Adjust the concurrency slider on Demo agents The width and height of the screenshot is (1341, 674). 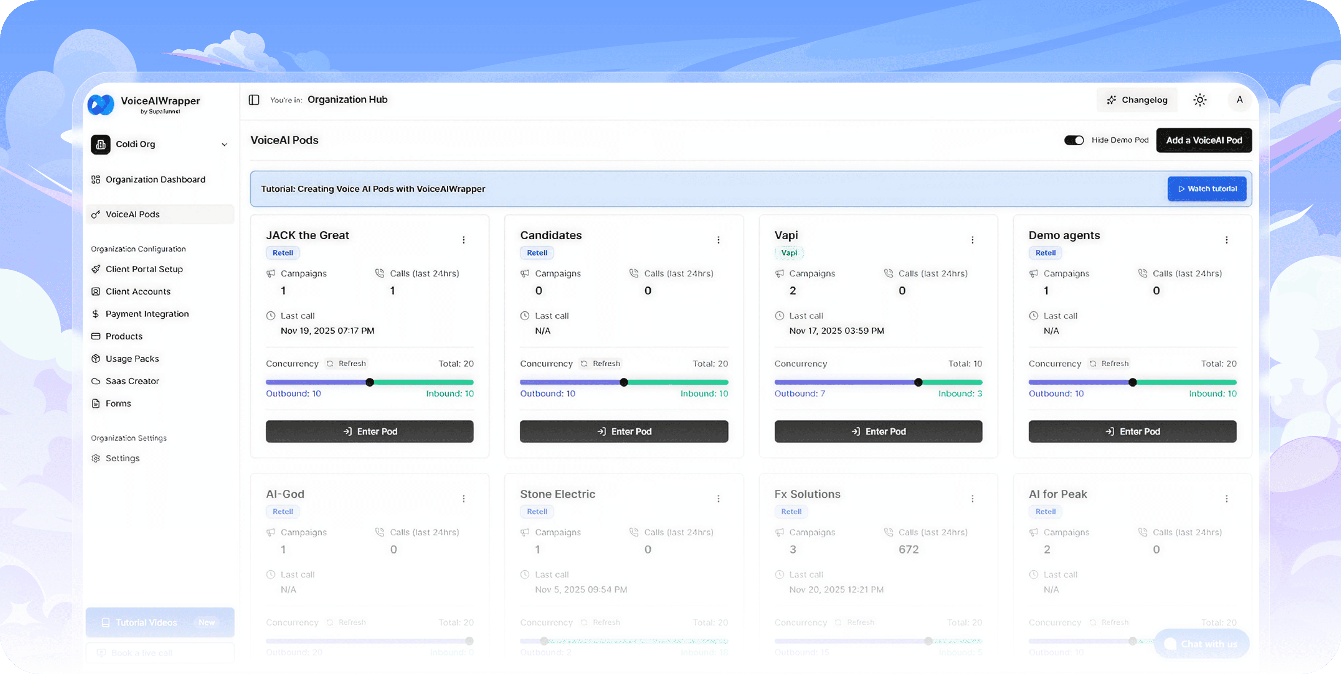pos(1133,382)
